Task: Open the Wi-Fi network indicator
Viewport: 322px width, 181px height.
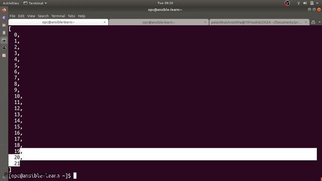Action: 298,3
